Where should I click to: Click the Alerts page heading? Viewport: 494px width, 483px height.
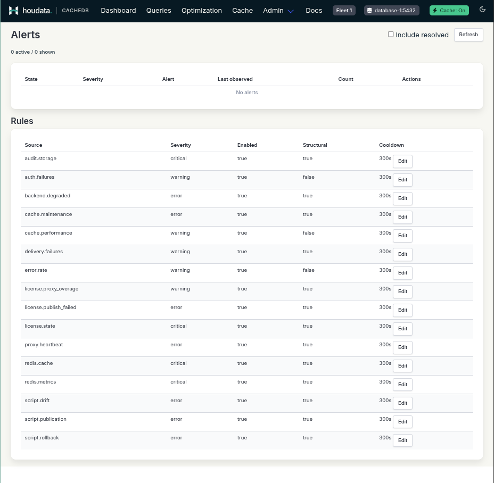tap(26, 35)
